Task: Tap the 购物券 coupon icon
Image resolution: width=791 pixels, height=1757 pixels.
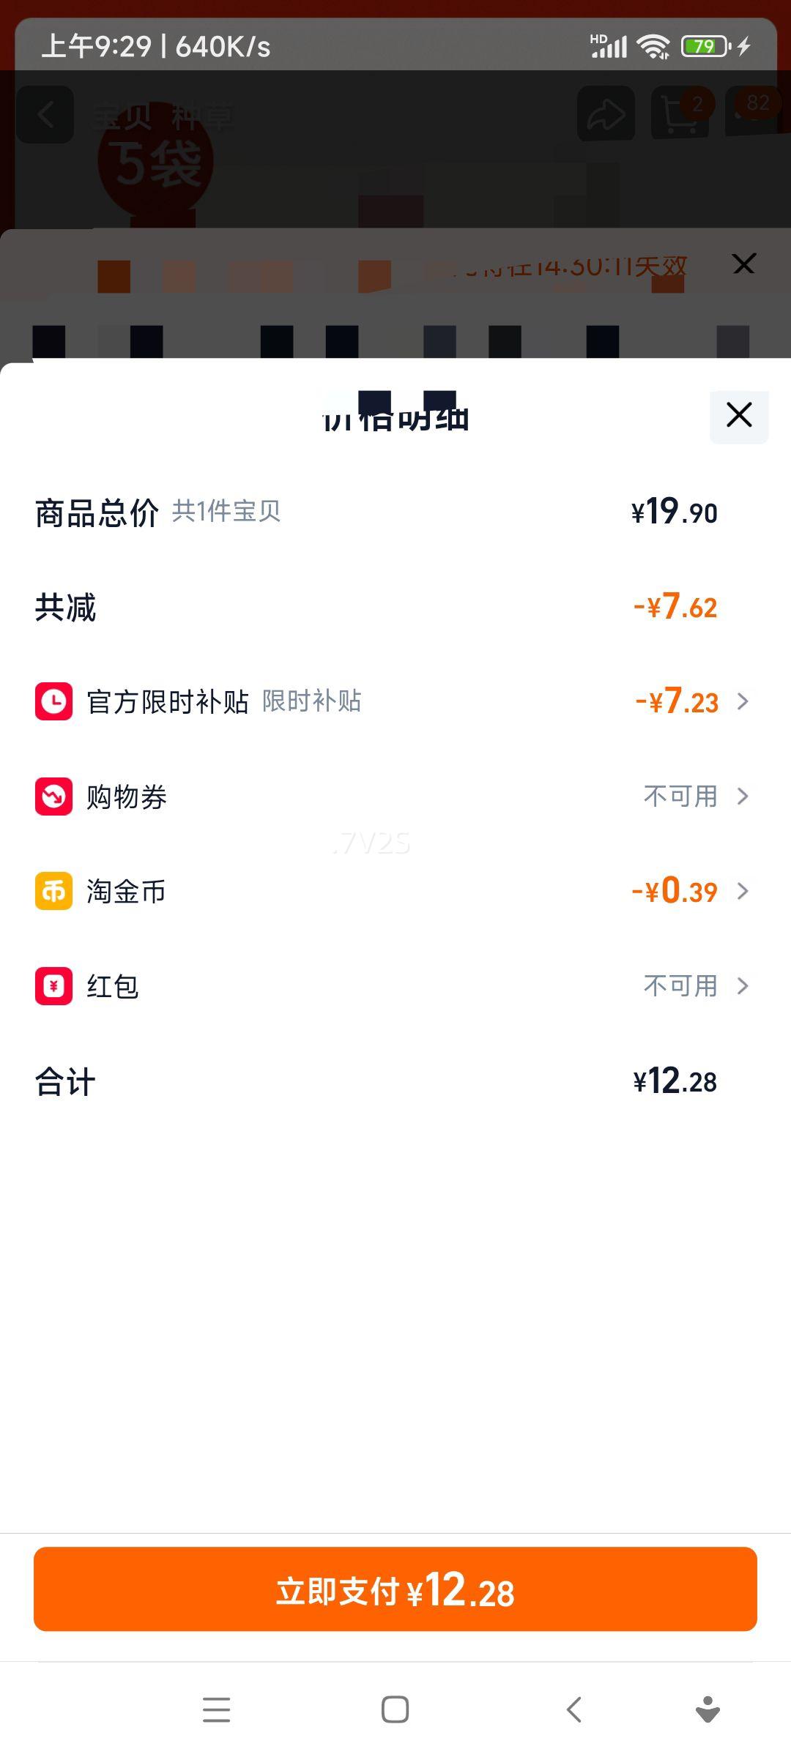Action: (x=53, y=796)
